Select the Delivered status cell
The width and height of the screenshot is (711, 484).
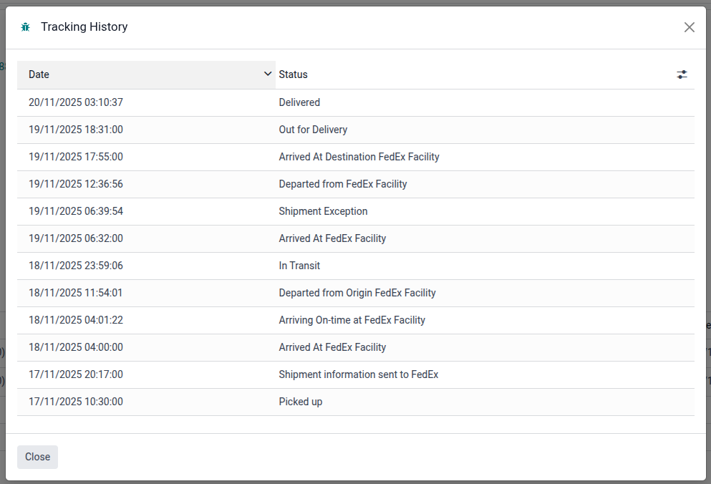tap(299, 102)
